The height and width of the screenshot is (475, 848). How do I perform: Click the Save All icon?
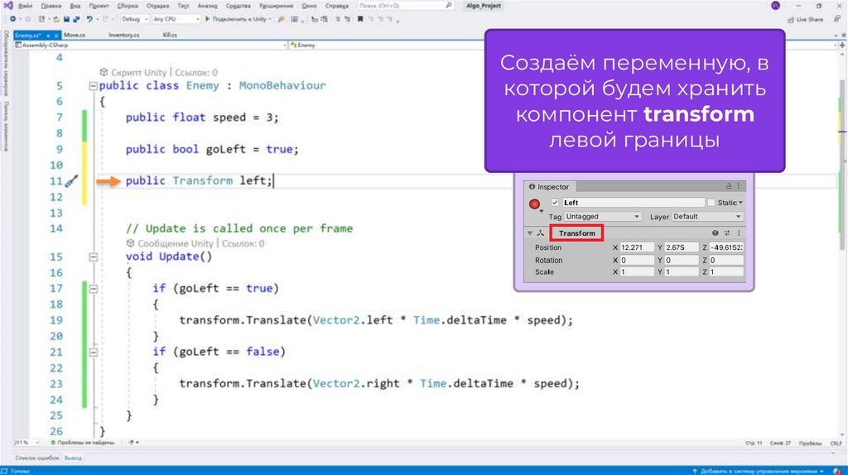tap(76, 19)
